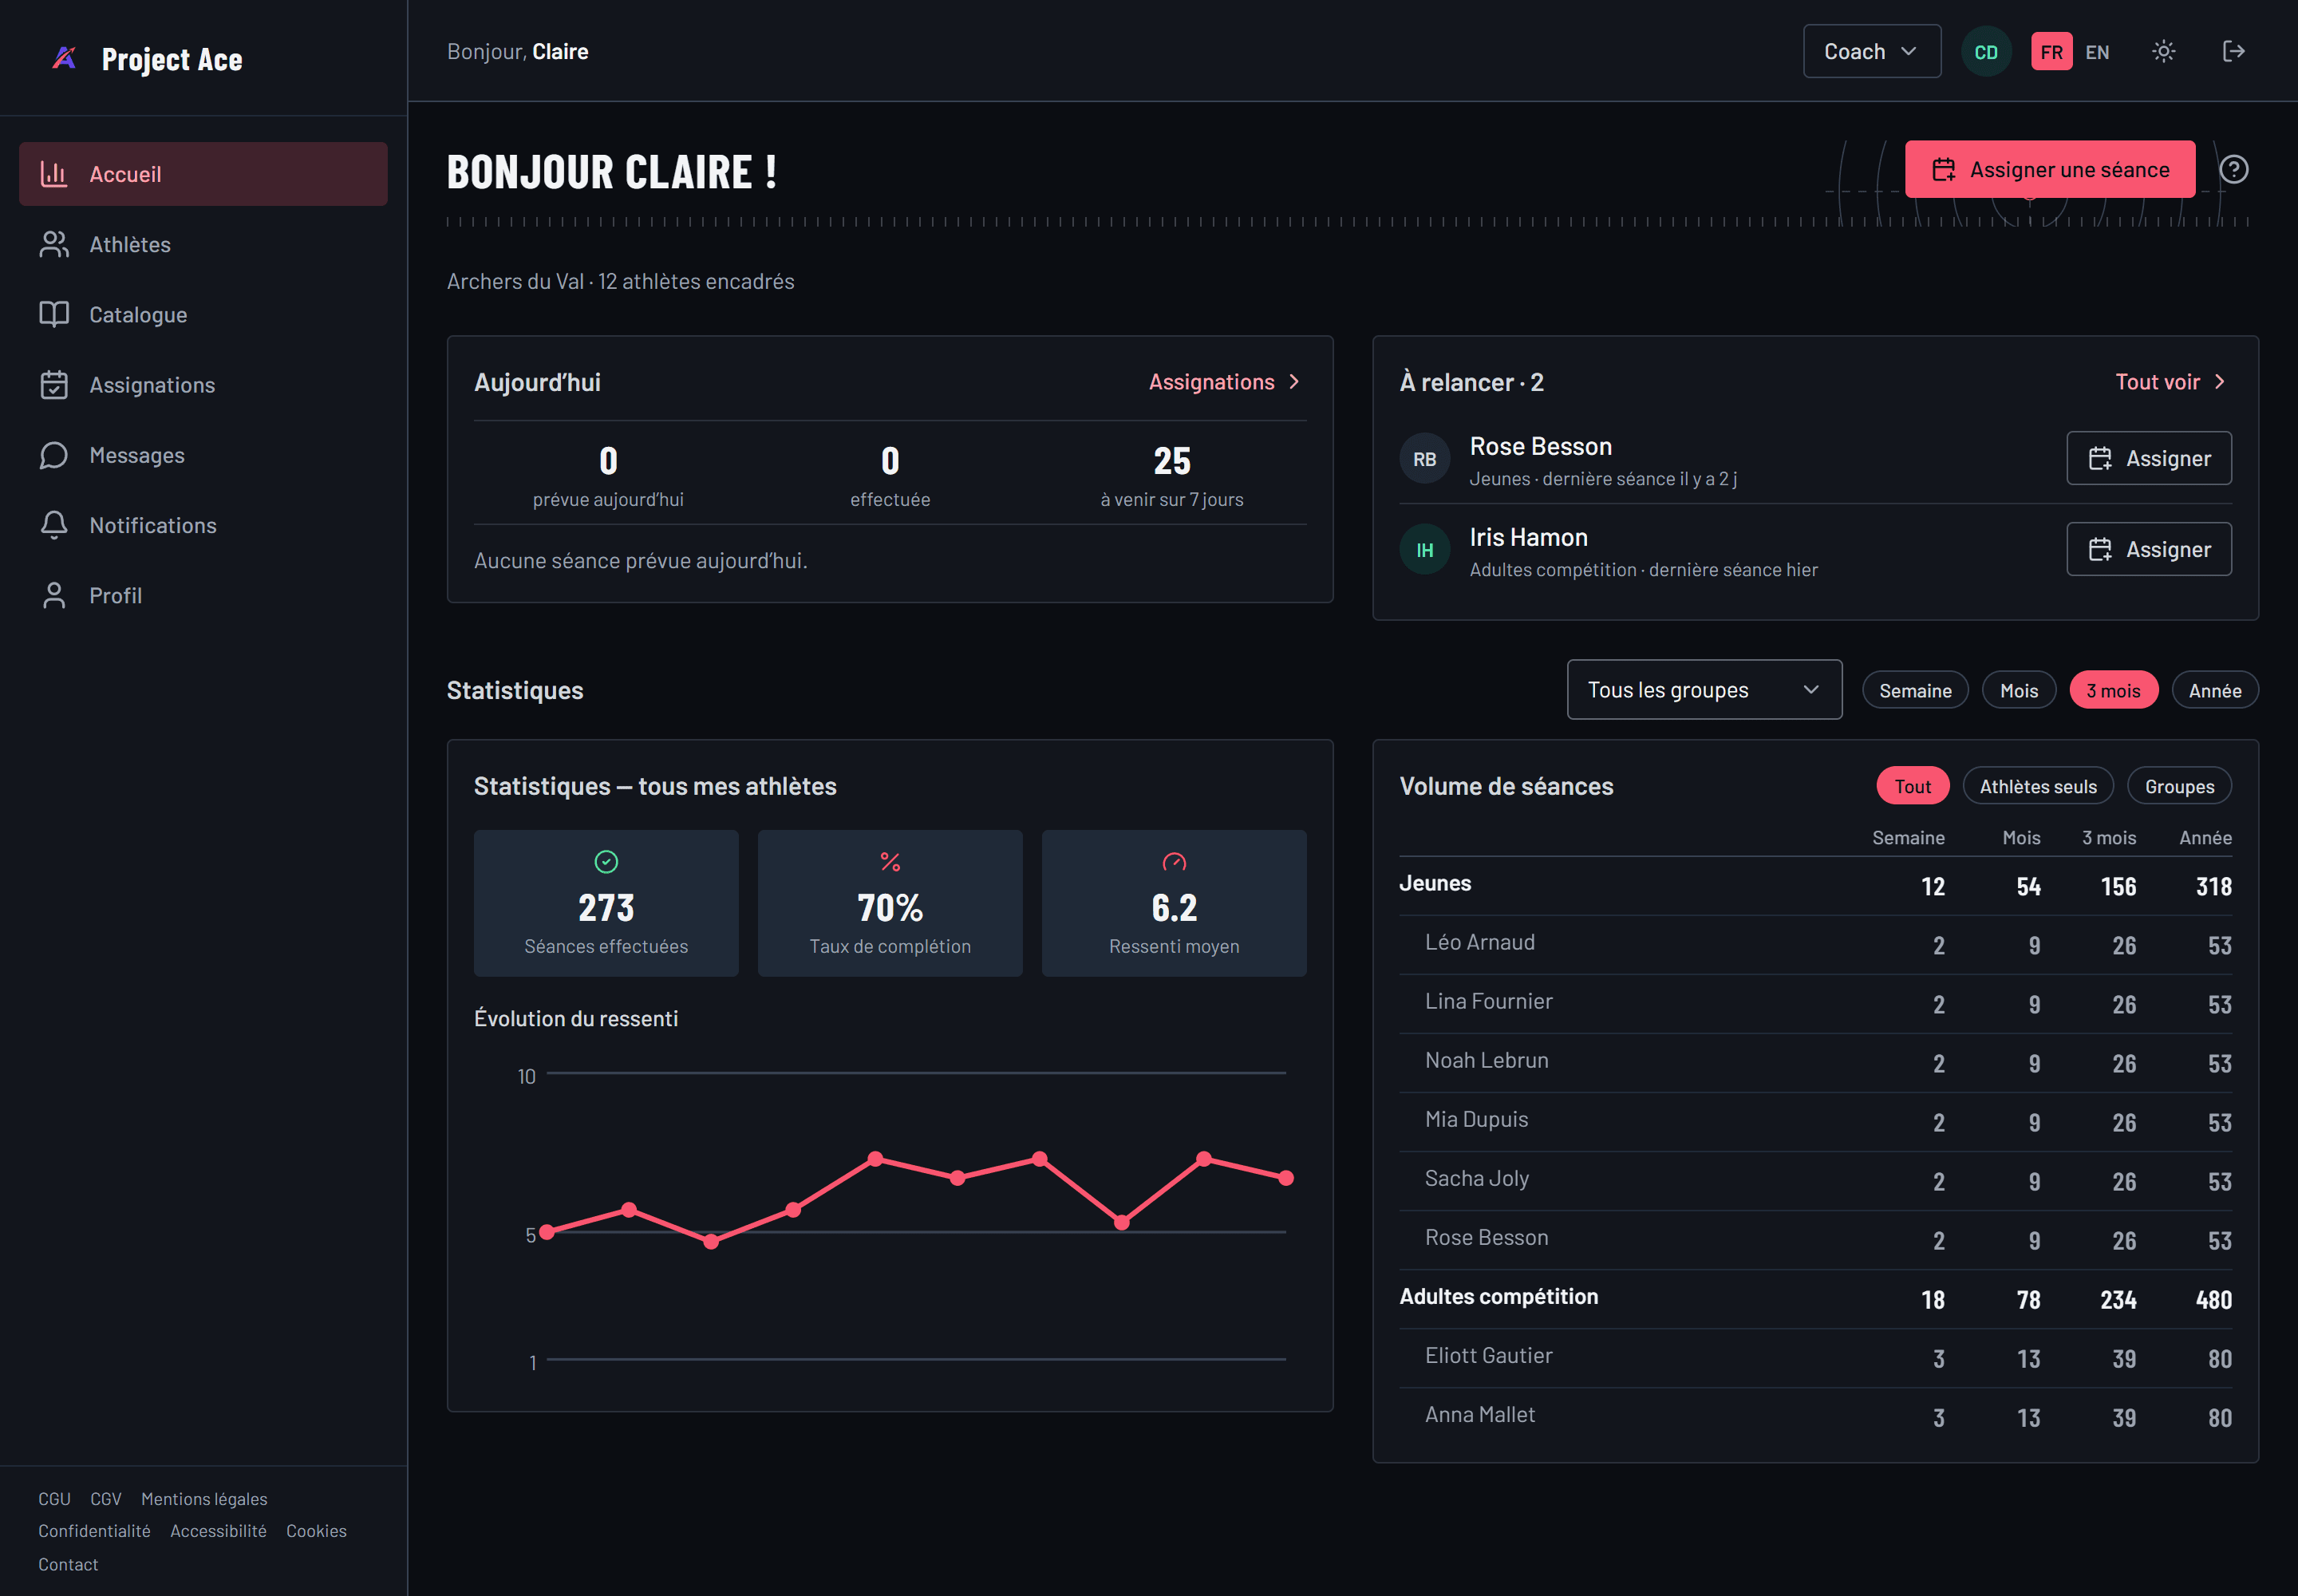Click the Notifications bell icon
Viewport: 2298px width, 1596px height.
coord(54,525)
